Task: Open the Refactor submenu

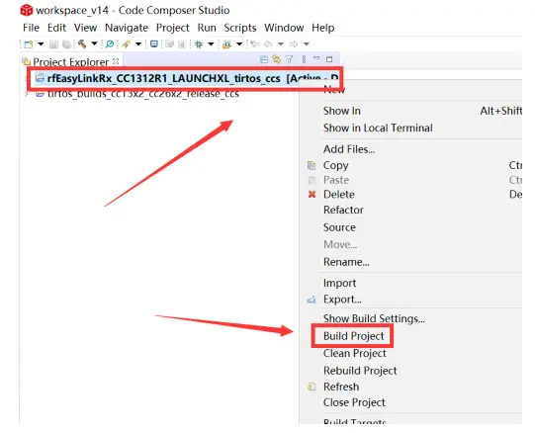Action: [343, 210]
